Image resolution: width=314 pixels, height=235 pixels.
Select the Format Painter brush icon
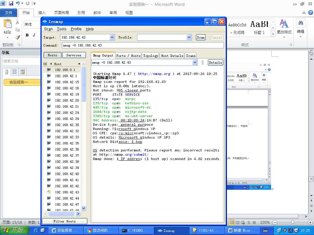(17, 37)
